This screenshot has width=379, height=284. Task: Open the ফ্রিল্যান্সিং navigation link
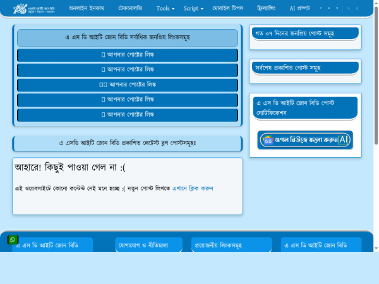[x=266, y=8]
